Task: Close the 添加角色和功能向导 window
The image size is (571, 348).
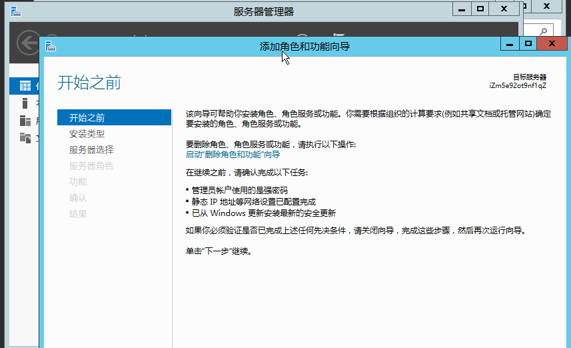Action: 552,44
